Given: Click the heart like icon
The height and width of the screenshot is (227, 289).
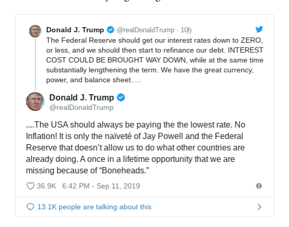Looking at the screenshot, I should tap(31, 186).
